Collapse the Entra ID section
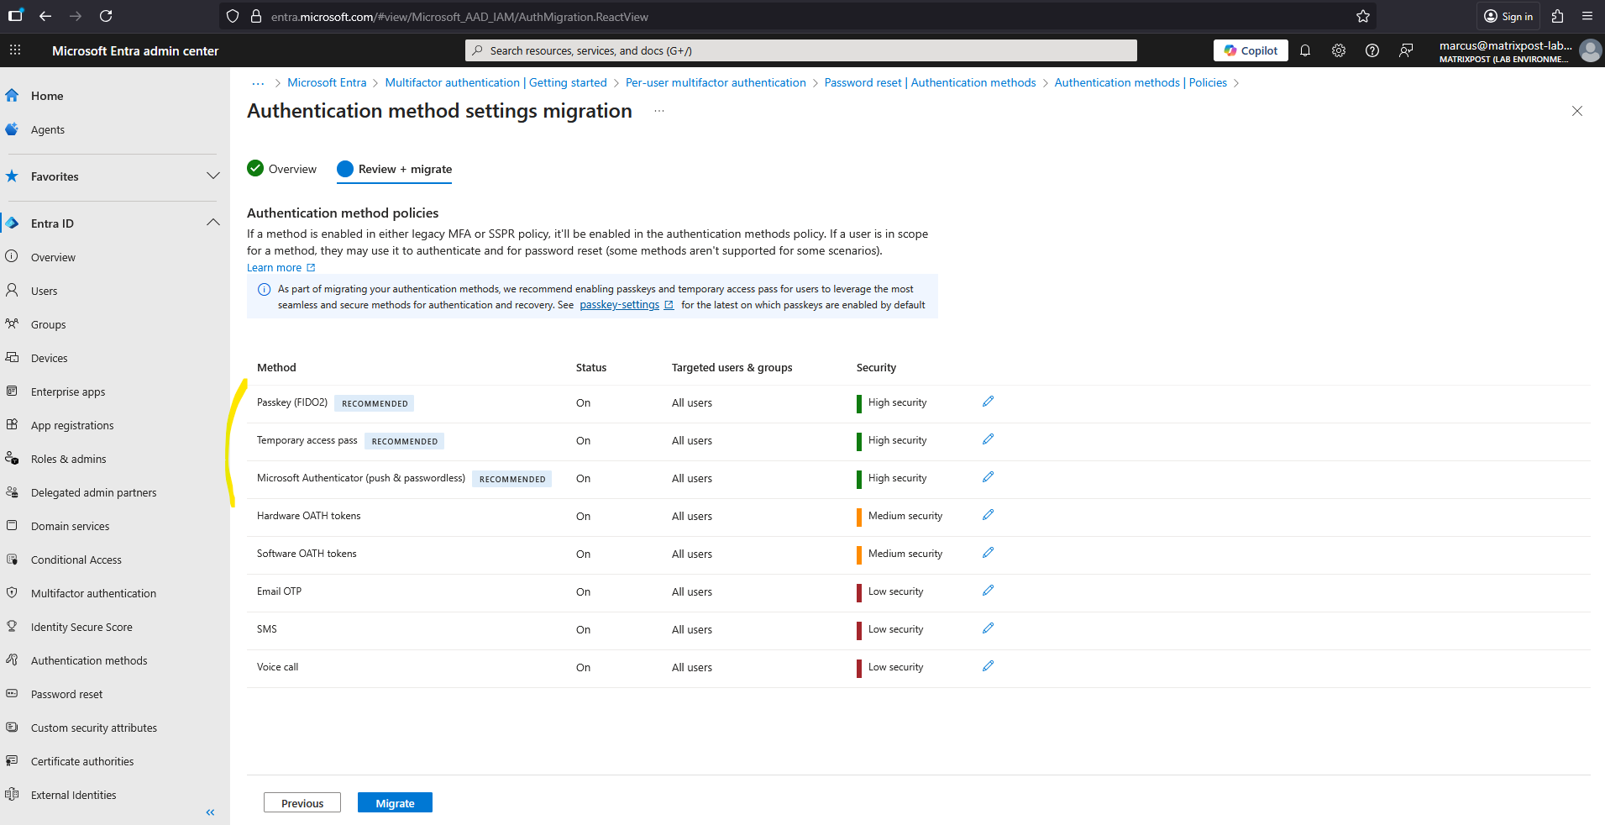Image resolution: width=1605 pixels, height=825 pixels. coord(212,223)
